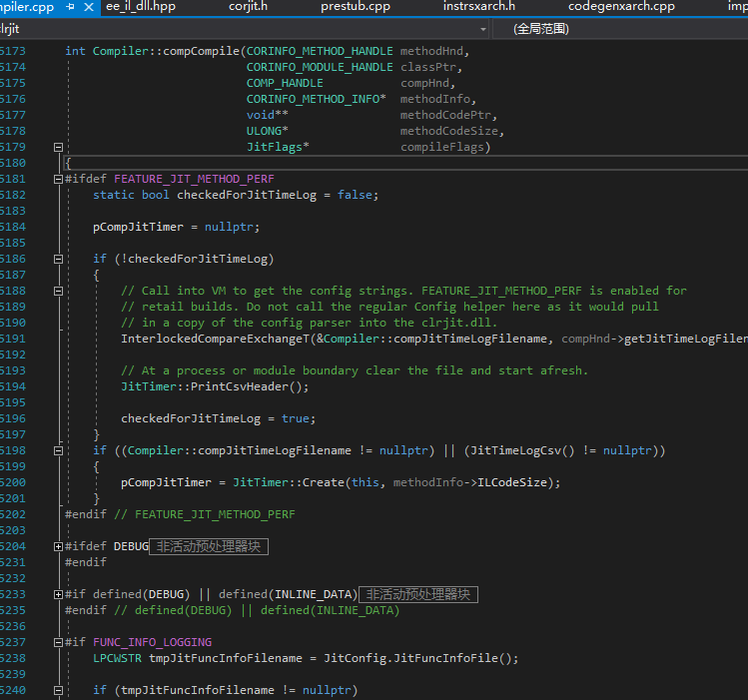The image size is (748, 700).
Task: Click the inactive block tag after defined(INLINE_DATA)
Action: click(417, 594)
